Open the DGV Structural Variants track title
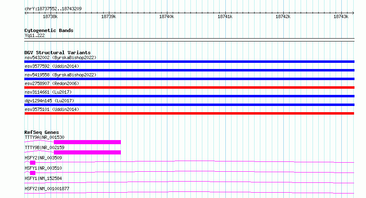The width and height of the screenshot is (366, 198). click(58, 53)
